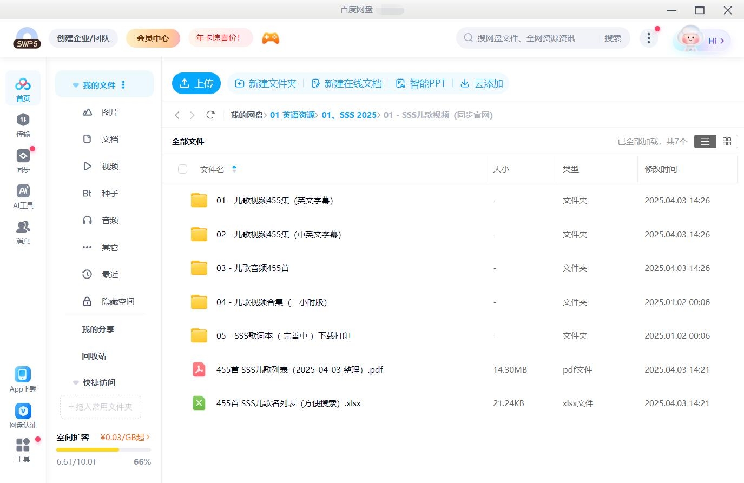744x483 pixels.
Task: Open the 消息 messages sidebar icon
Action: click(x=23, y=232)
